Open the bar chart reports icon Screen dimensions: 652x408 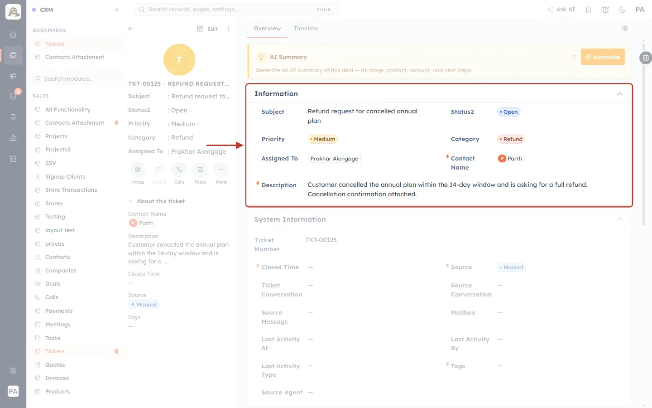click(x=13, y=138)
